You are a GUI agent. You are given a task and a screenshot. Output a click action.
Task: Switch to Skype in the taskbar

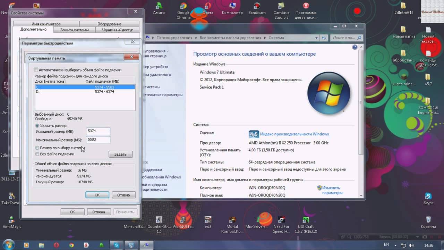pyautogui.click(x=116, y=245)
